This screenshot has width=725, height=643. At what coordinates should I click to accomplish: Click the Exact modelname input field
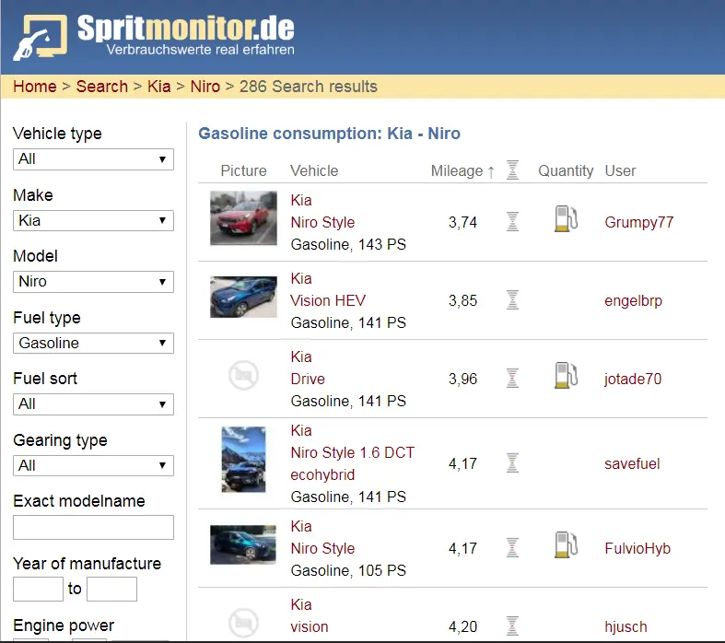pyautogui.click(x=93, y=528)
